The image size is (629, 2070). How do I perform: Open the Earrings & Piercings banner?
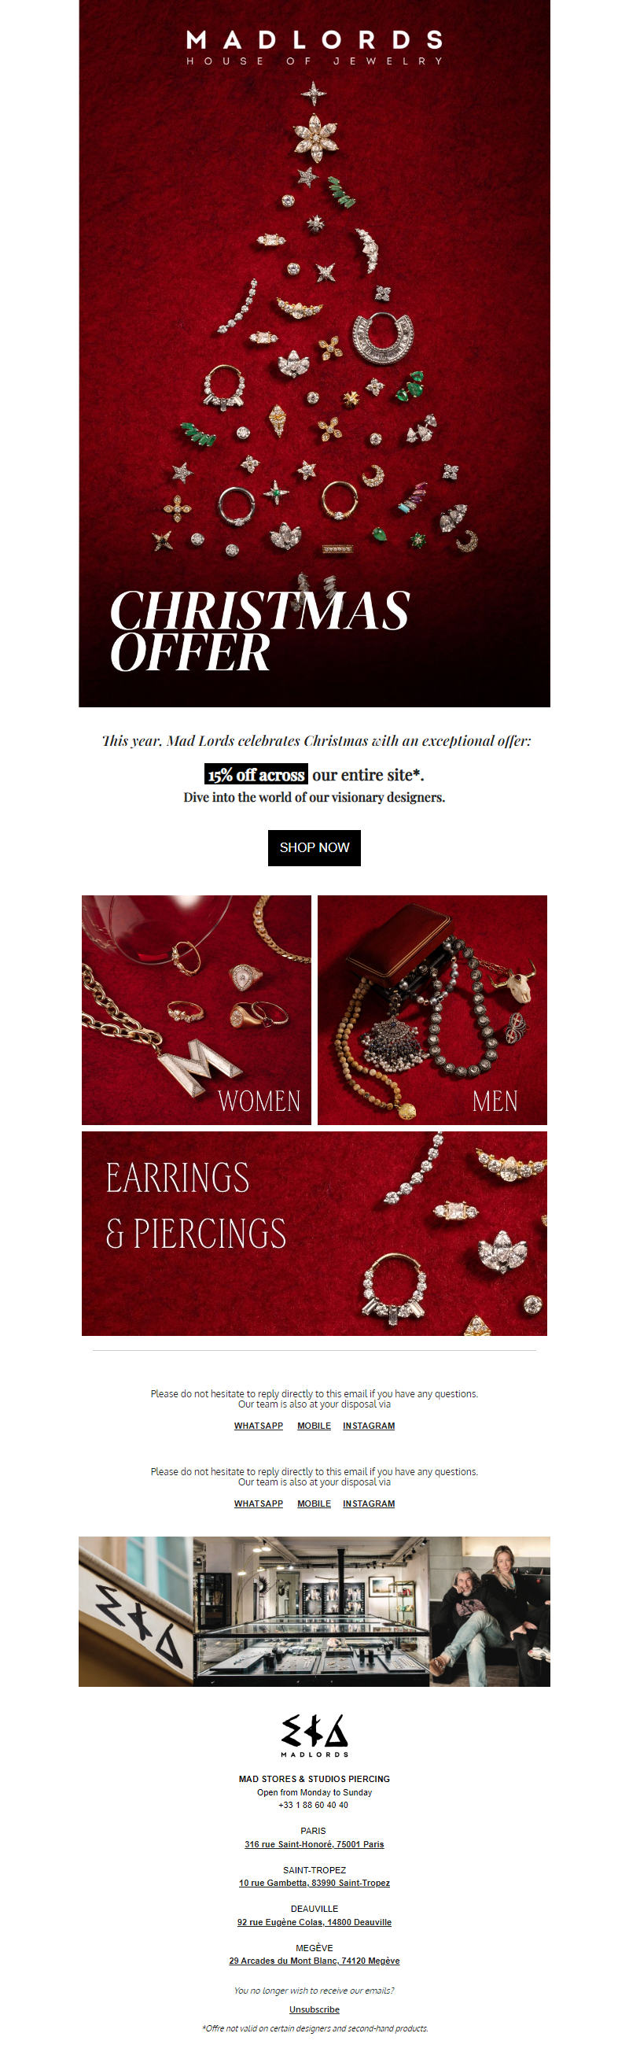click(314, 1234)
